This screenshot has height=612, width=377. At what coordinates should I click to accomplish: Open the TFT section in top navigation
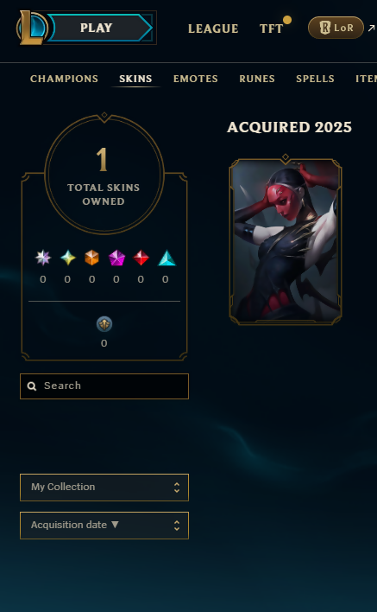pos(272,29)
